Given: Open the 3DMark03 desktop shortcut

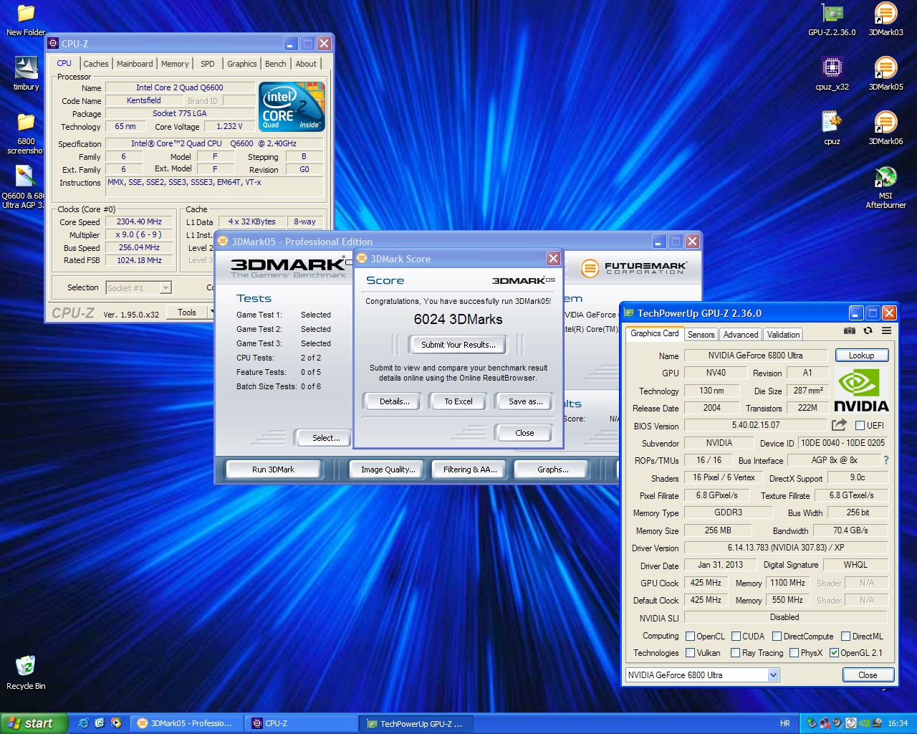Looking at the screenshot, I should pyautogui.click(x=885, y=20).
